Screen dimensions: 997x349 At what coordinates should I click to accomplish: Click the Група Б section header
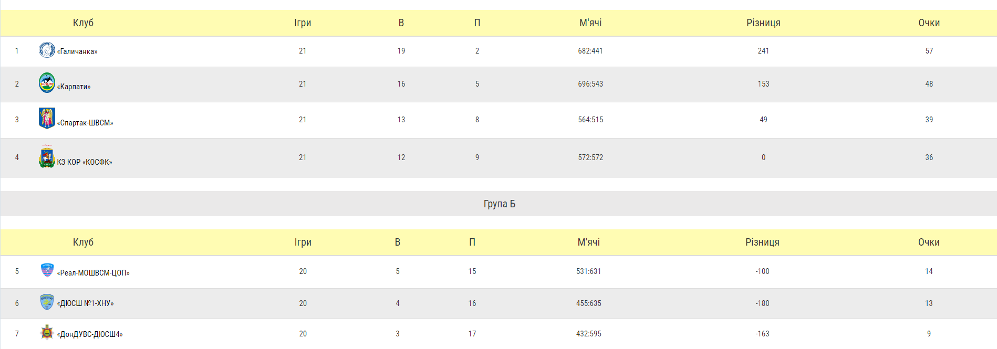499,204
